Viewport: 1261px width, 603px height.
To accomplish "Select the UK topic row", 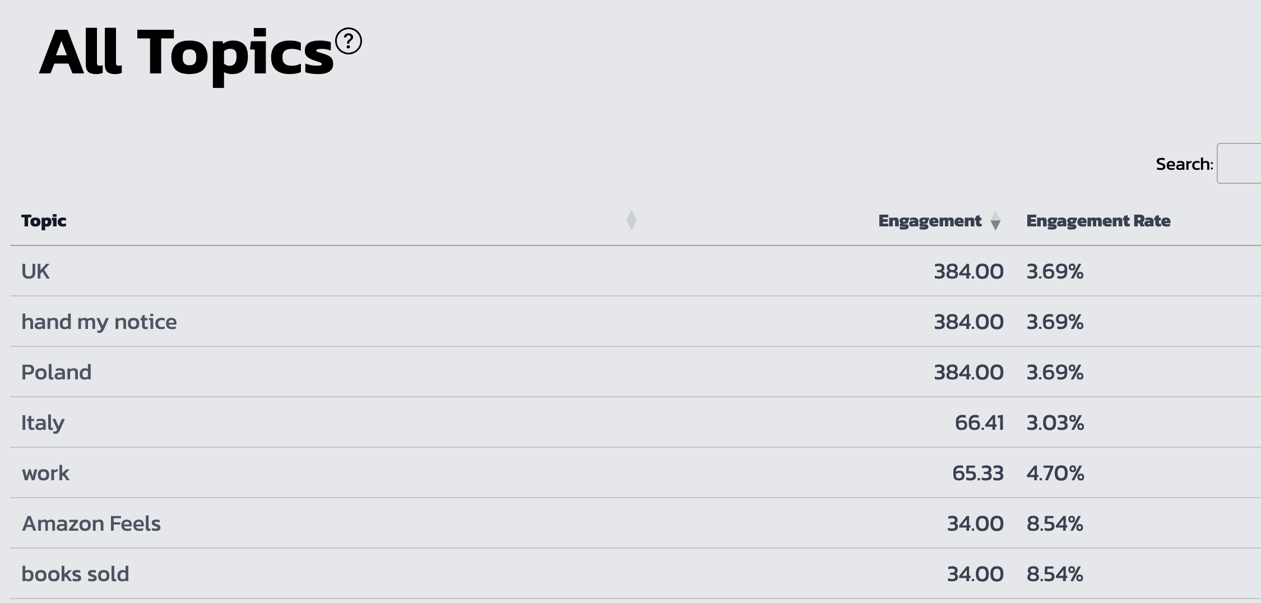I will coord(35,271).
